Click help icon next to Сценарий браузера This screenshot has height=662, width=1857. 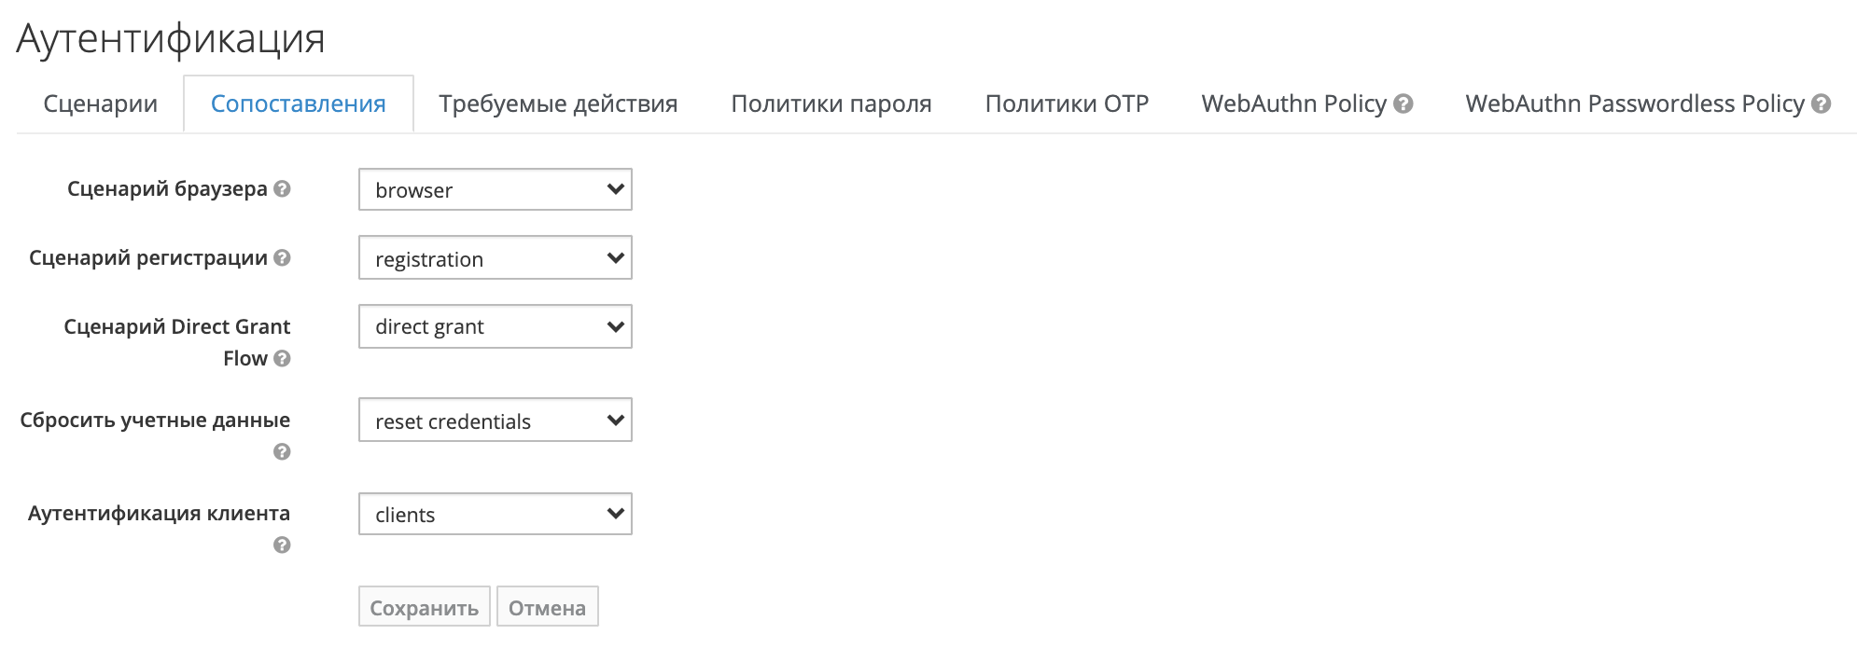click(x=282, y=189)
